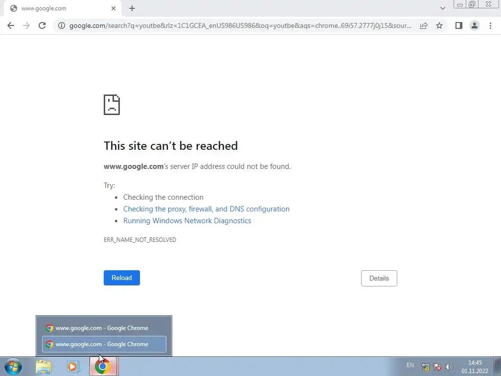Reload page with the toolbar refresh icon
This screenshot has width=501, height=376.
tap(42, 25)
